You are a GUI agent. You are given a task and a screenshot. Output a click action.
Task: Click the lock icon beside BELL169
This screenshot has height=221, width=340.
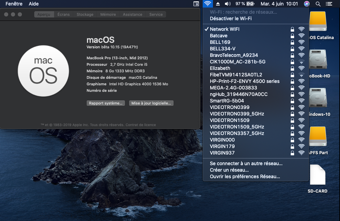point(292,42)
